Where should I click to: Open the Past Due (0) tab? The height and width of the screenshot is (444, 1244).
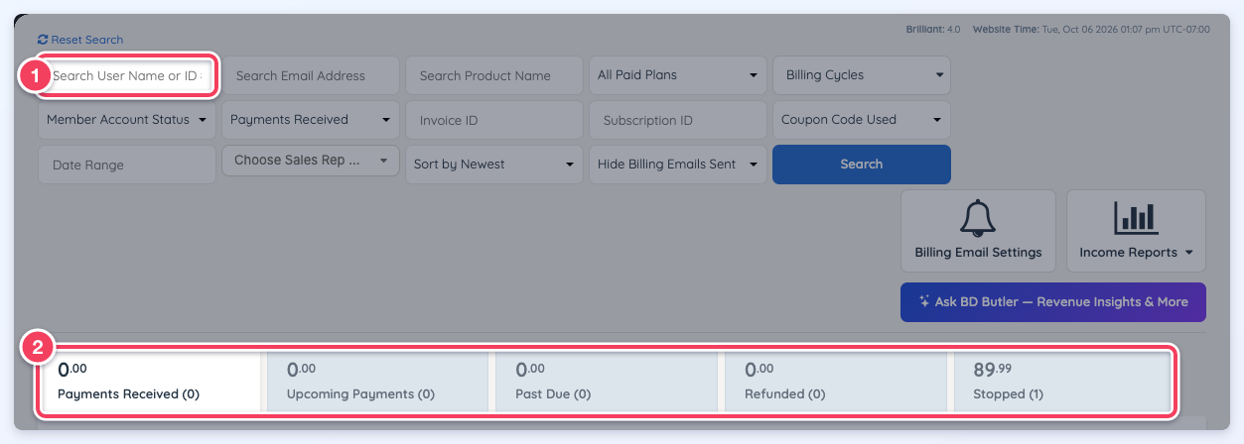[606, 381]
